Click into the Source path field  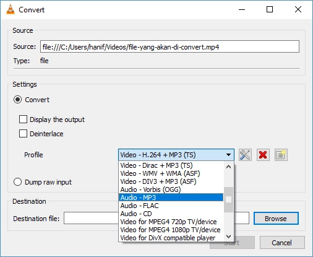(169, 46)
